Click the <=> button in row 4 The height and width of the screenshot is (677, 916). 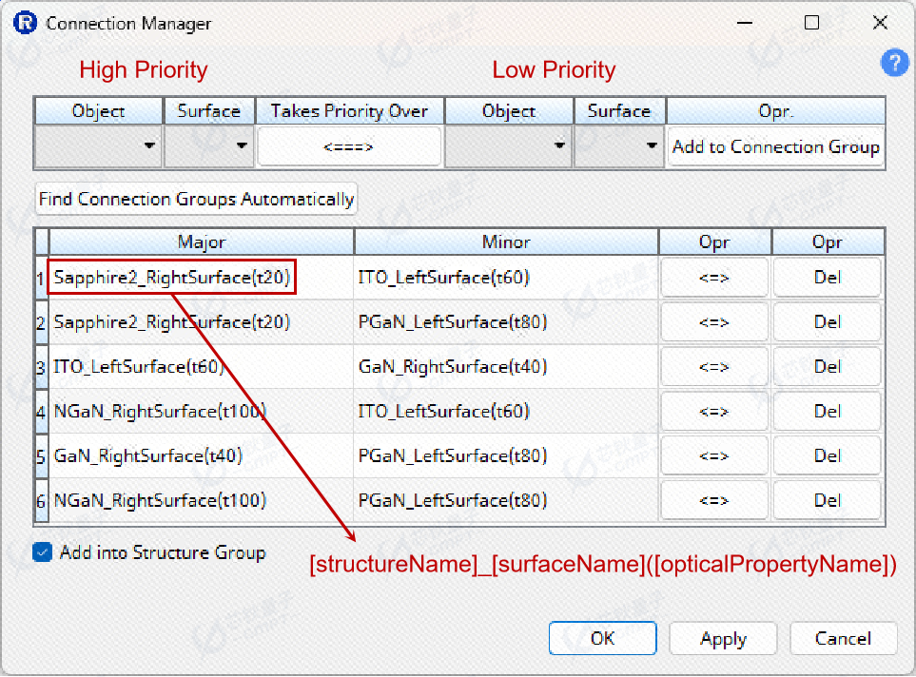(x=713, y=412)
